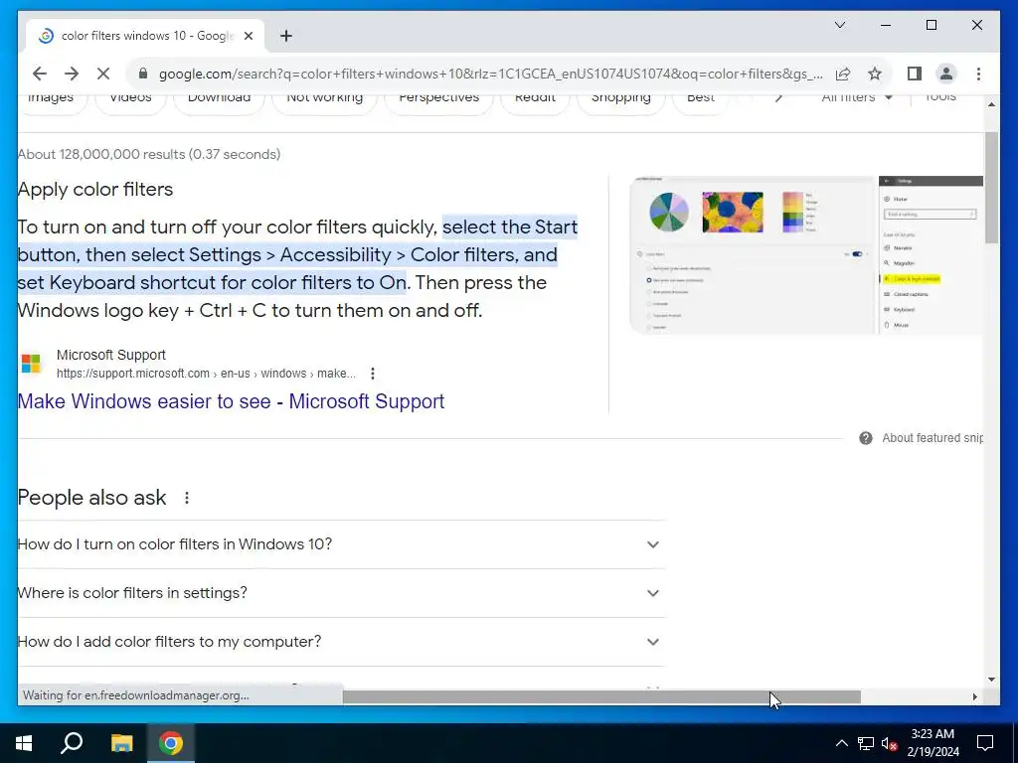
Task: Click the vertical scrollbar thumb
Action: (x=991, y=188)
